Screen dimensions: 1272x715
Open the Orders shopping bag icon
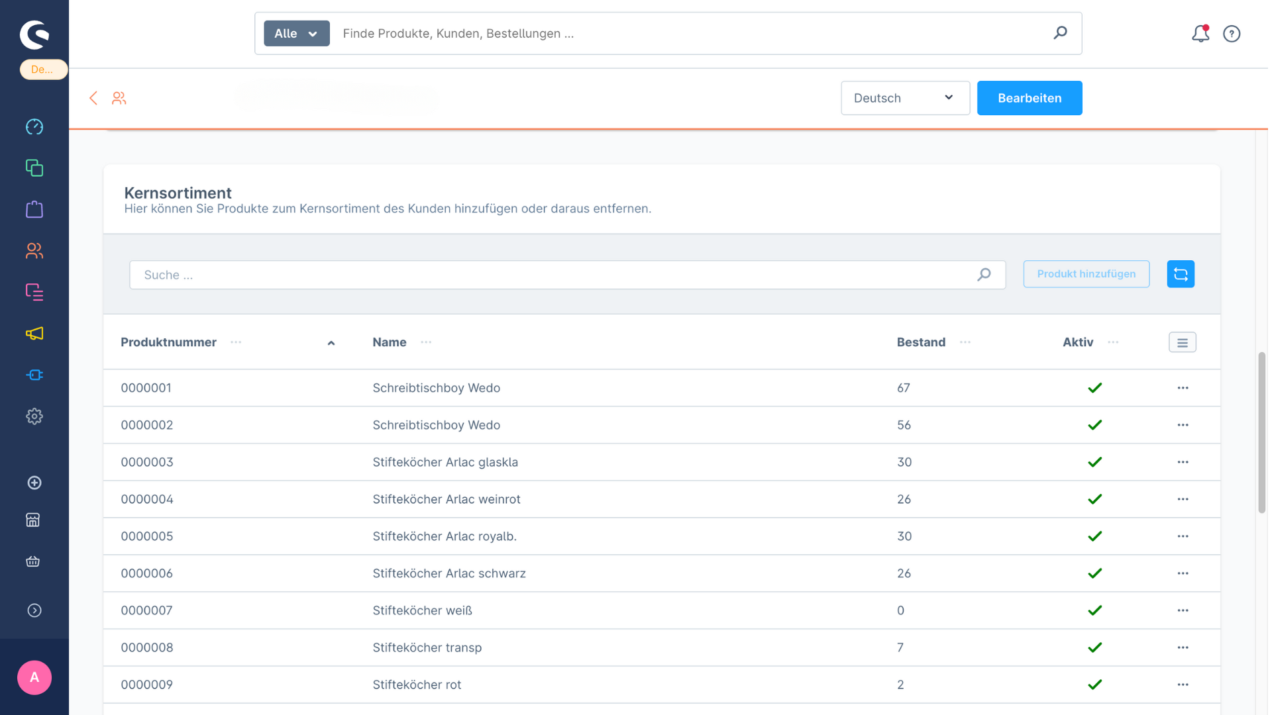click(x=34, y=210)
